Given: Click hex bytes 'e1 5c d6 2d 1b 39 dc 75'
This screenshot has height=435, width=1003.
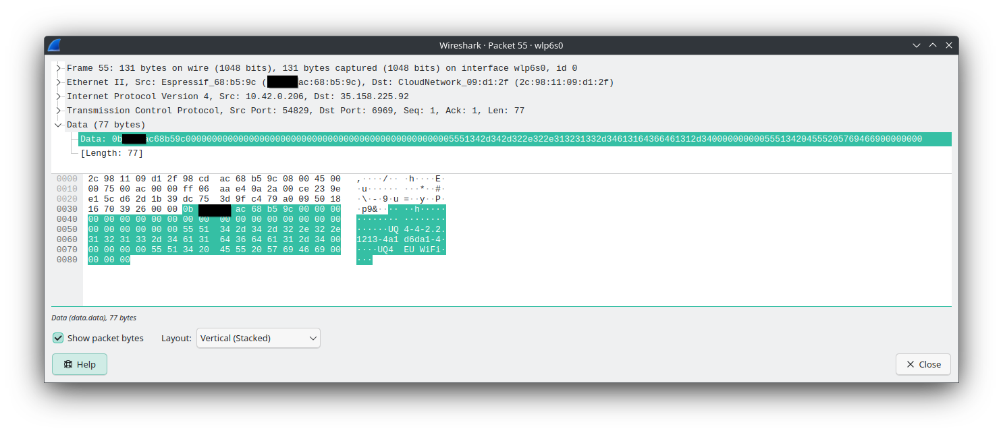Looking at the screenshot, I should pos(148,199).
